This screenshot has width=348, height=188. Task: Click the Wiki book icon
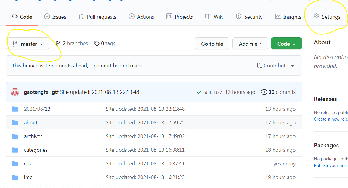(x=208, y=17)
